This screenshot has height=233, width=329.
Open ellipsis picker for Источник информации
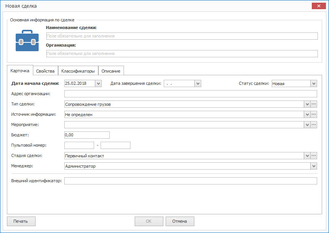314,115
